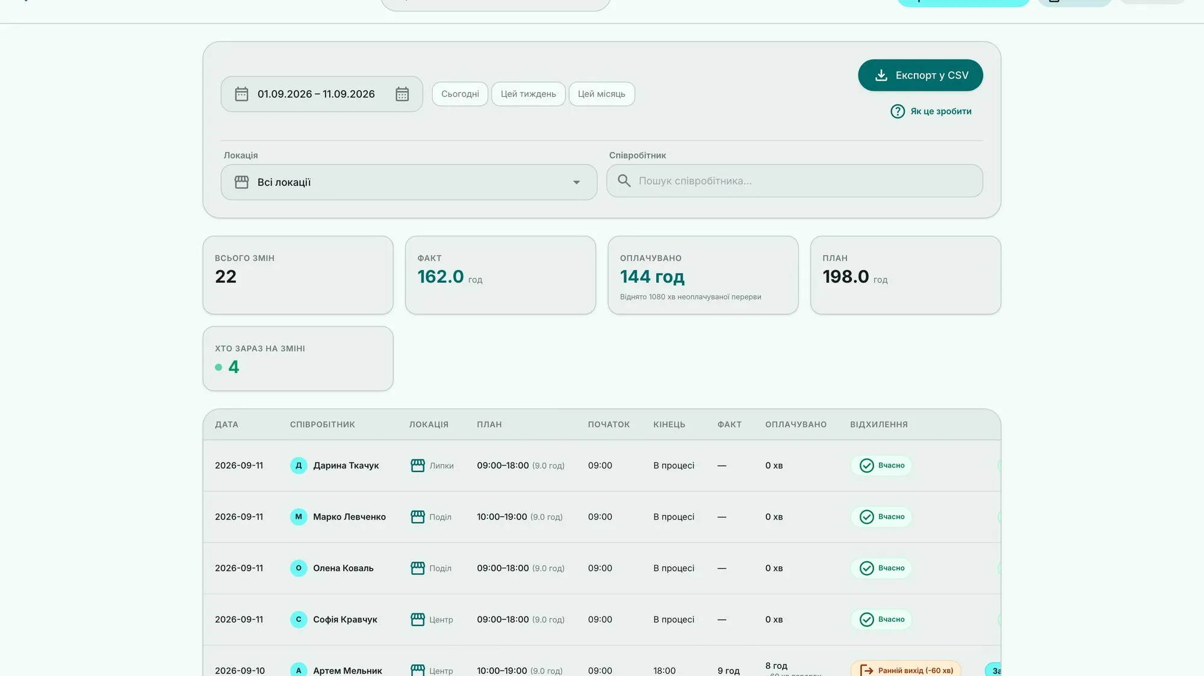Click the Вчасно badge in Олена Коваль's row
Screen dimensions: 1204x676
[x=881, y=568]
